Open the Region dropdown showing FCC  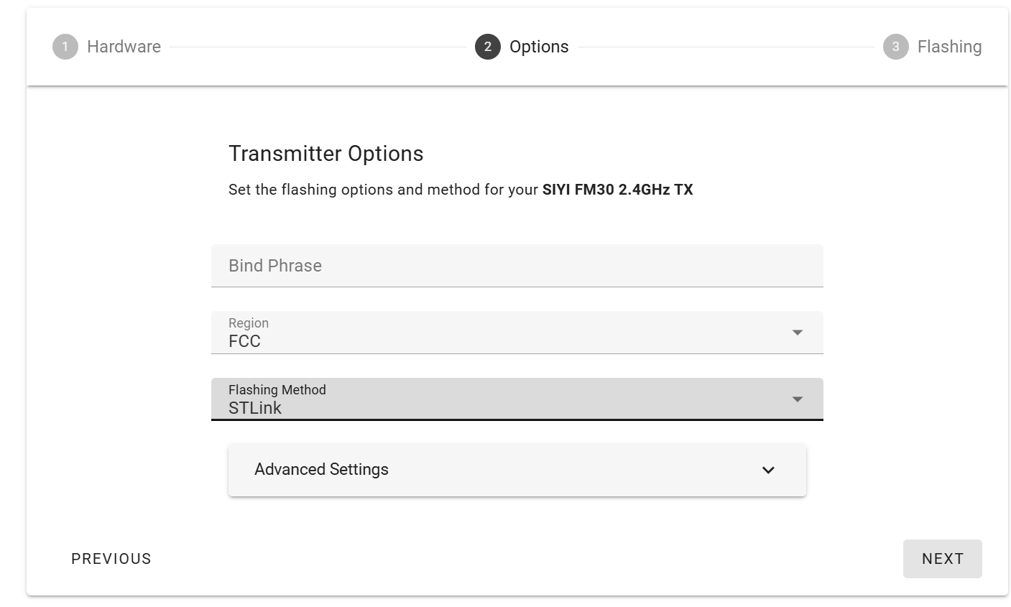(517, 333)
